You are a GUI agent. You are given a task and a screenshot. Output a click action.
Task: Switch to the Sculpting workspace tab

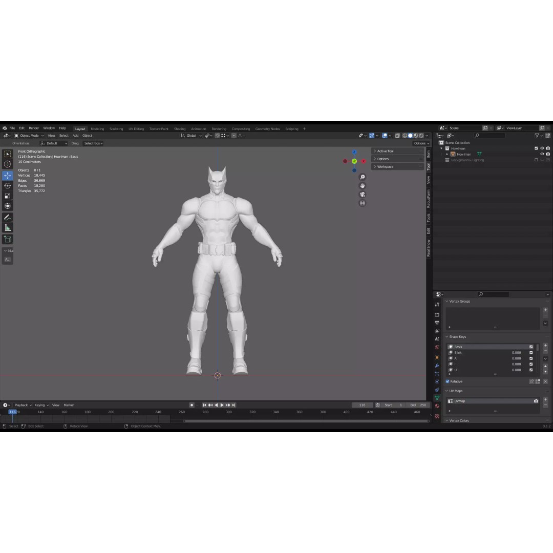click(x=116, y=129)
